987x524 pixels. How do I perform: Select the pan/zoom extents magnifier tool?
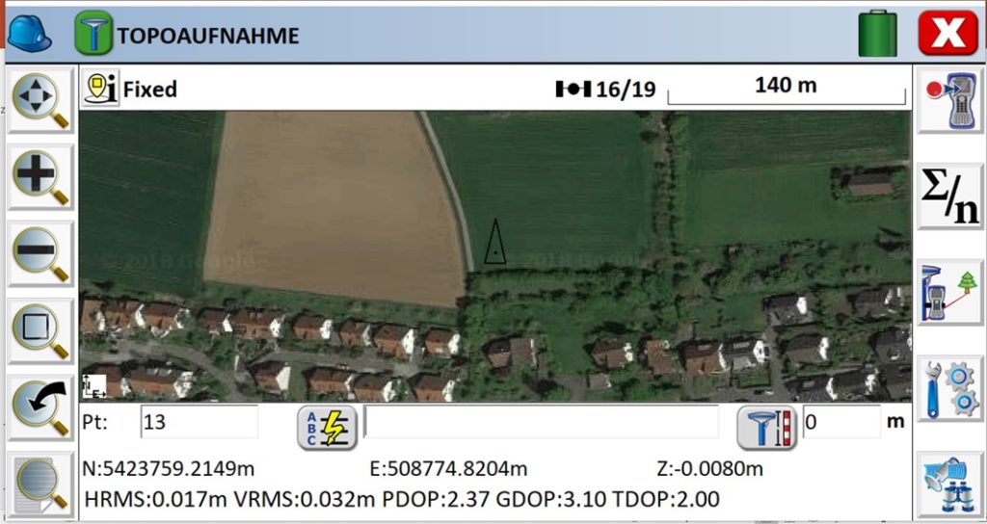coord(40,100)
